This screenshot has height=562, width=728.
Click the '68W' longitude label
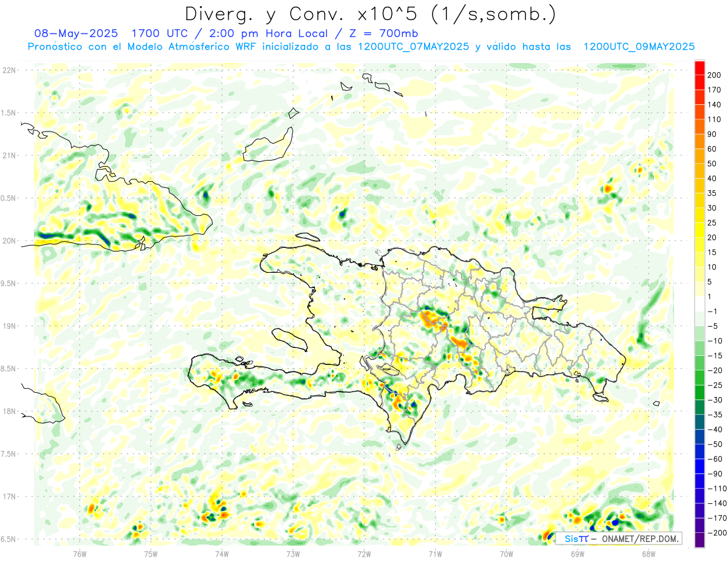tap(649, 554)
